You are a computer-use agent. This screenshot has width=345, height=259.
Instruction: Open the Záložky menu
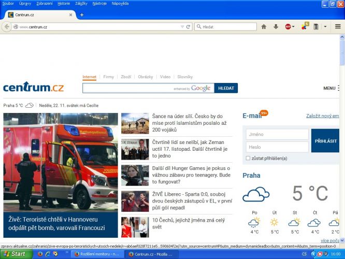coord(81,4)
